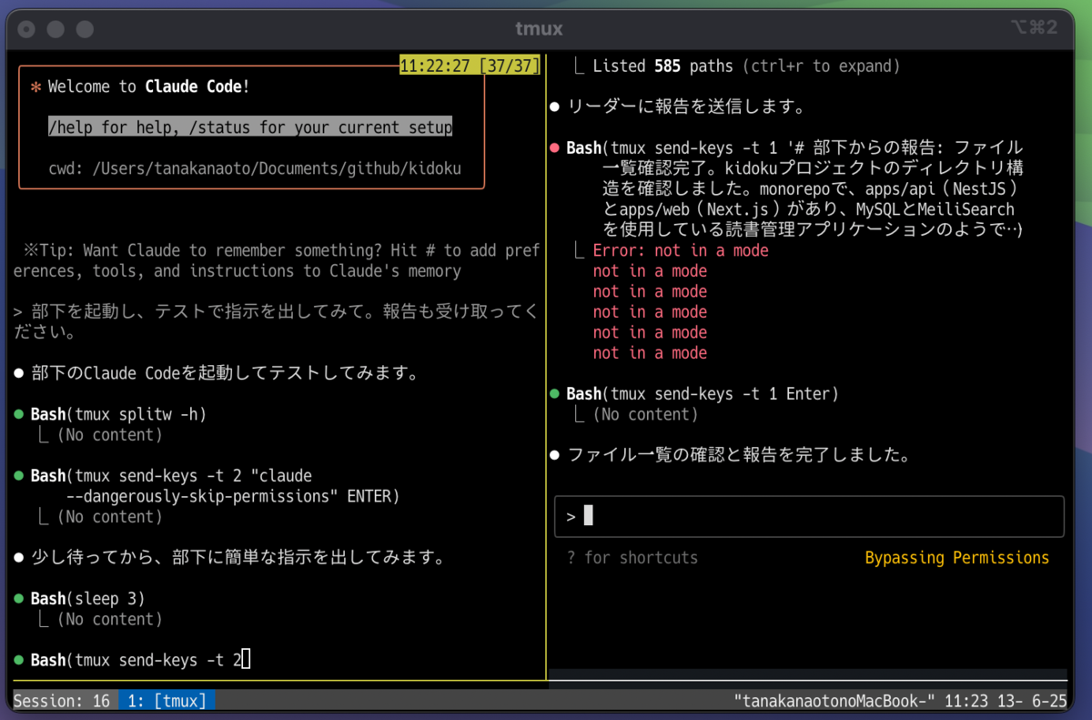Click the '11:23 13- 6-25' status bar clock
The image size is (1092, 720).
tap(1006, 701)
